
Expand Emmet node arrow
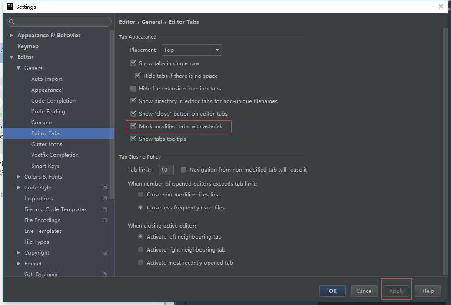[x=18, y=264]
